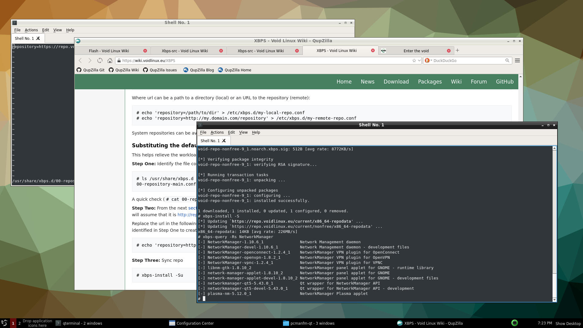Close Shell No. 1 tab in front terminal
The width and height of the screenshot is (583, 328).
point(224,141)
